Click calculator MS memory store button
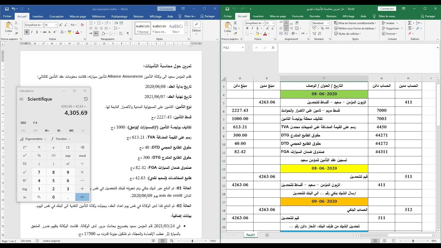 71,131
